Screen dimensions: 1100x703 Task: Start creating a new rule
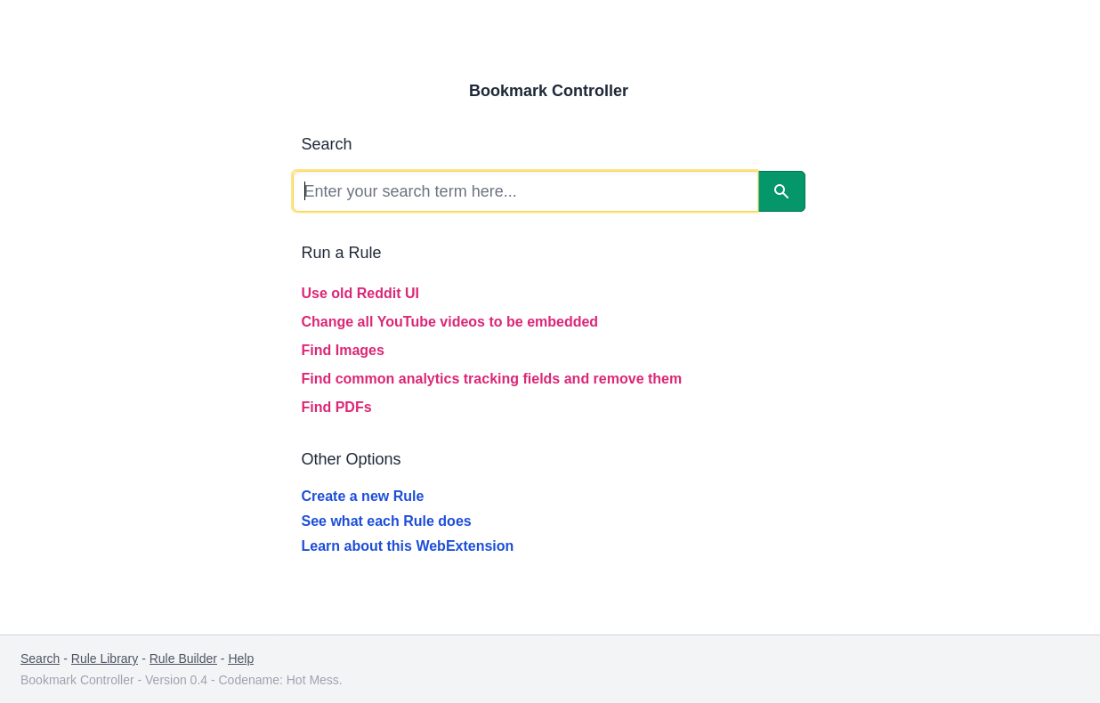[x=362, y=496]
